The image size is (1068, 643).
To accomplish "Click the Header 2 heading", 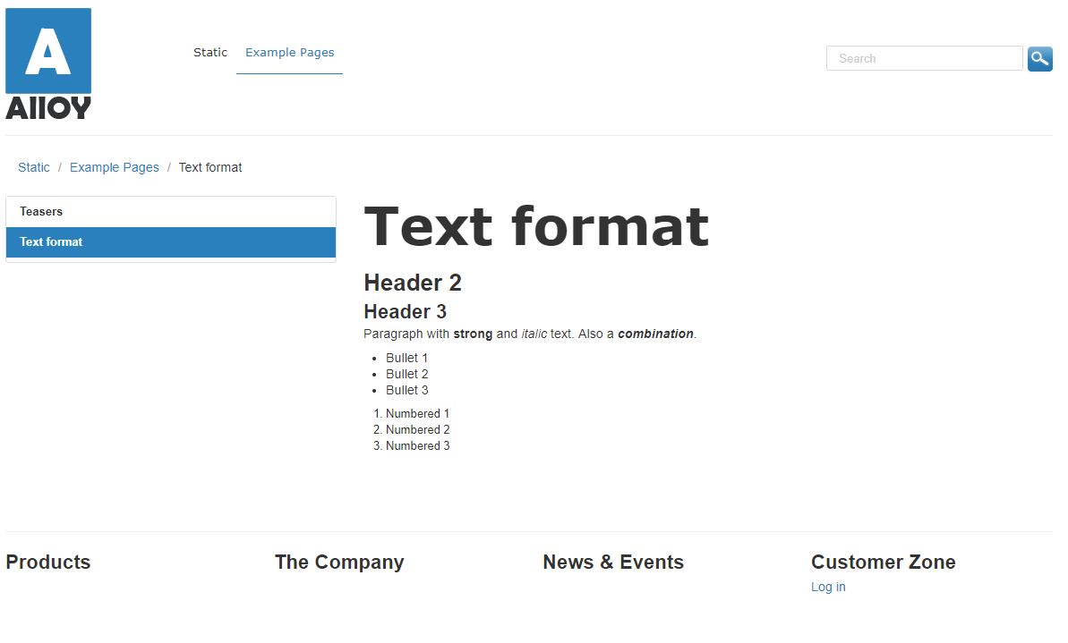I will click(413, 283).
